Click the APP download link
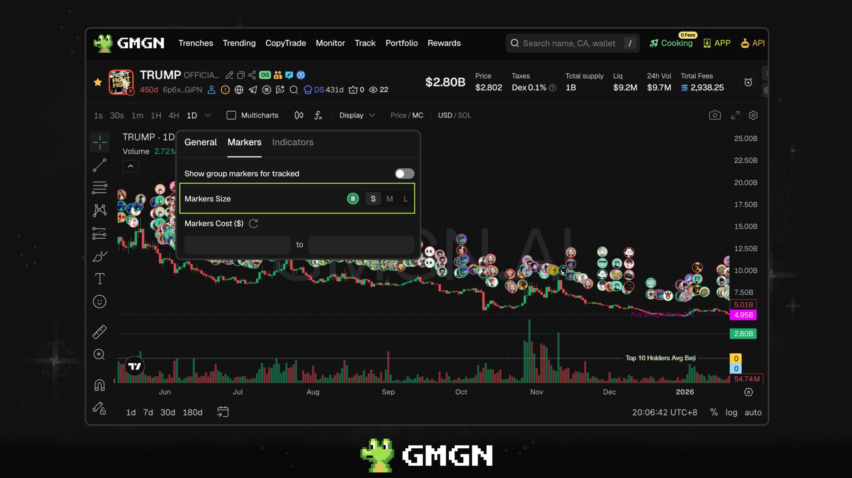This screenshot has width=852, height=478. 717,43
